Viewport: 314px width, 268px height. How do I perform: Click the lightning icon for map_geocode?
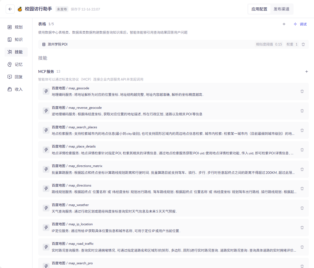[x=46, y=91]
